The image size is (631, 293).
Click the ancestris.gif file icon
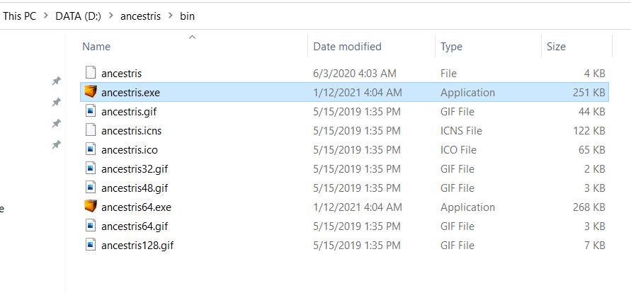[91, 111]
